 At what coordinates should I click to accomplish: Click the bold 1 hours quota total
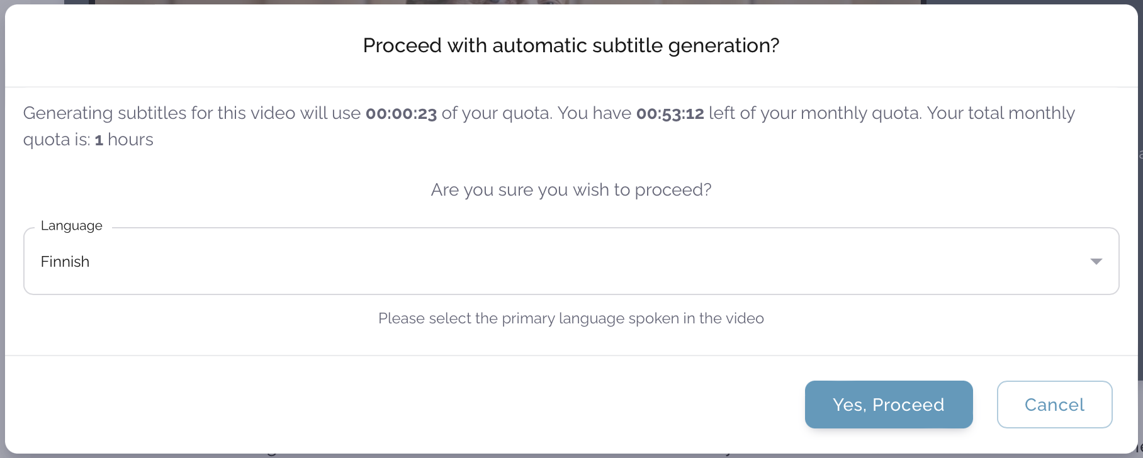click(99, 140)
